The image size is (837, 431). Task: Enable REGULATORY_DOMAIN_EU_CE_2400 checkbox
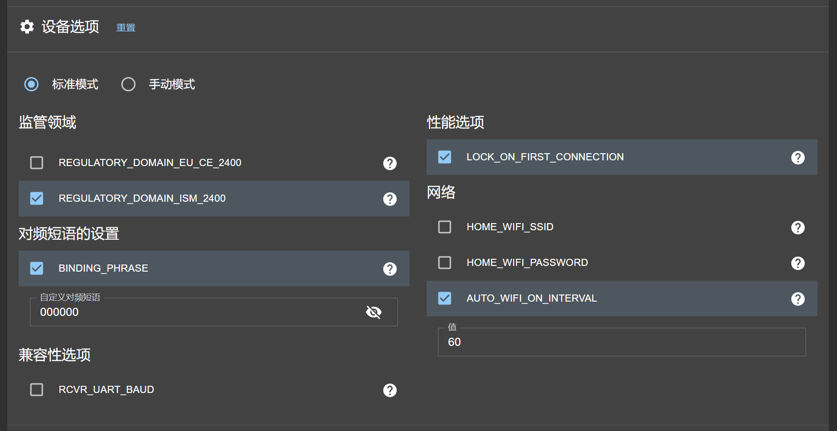pyautogui.click(x=37, y=163)
